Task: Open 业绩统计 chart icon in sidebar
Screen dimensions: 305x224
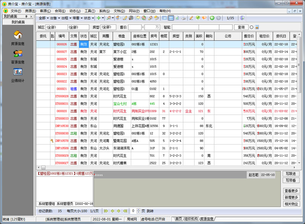Action: point(18,71)
